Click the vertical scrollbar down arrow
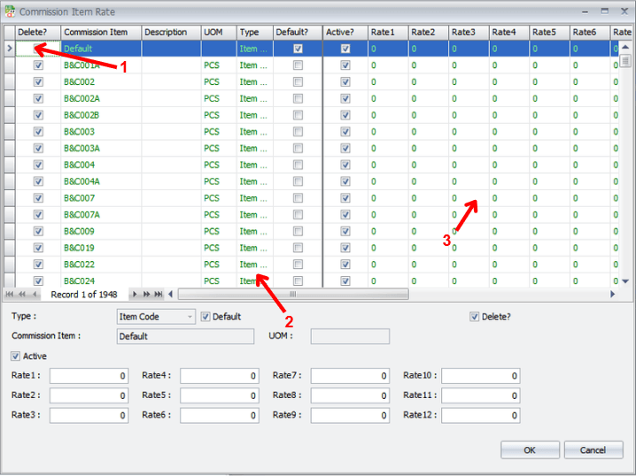 tap(625, 280)
